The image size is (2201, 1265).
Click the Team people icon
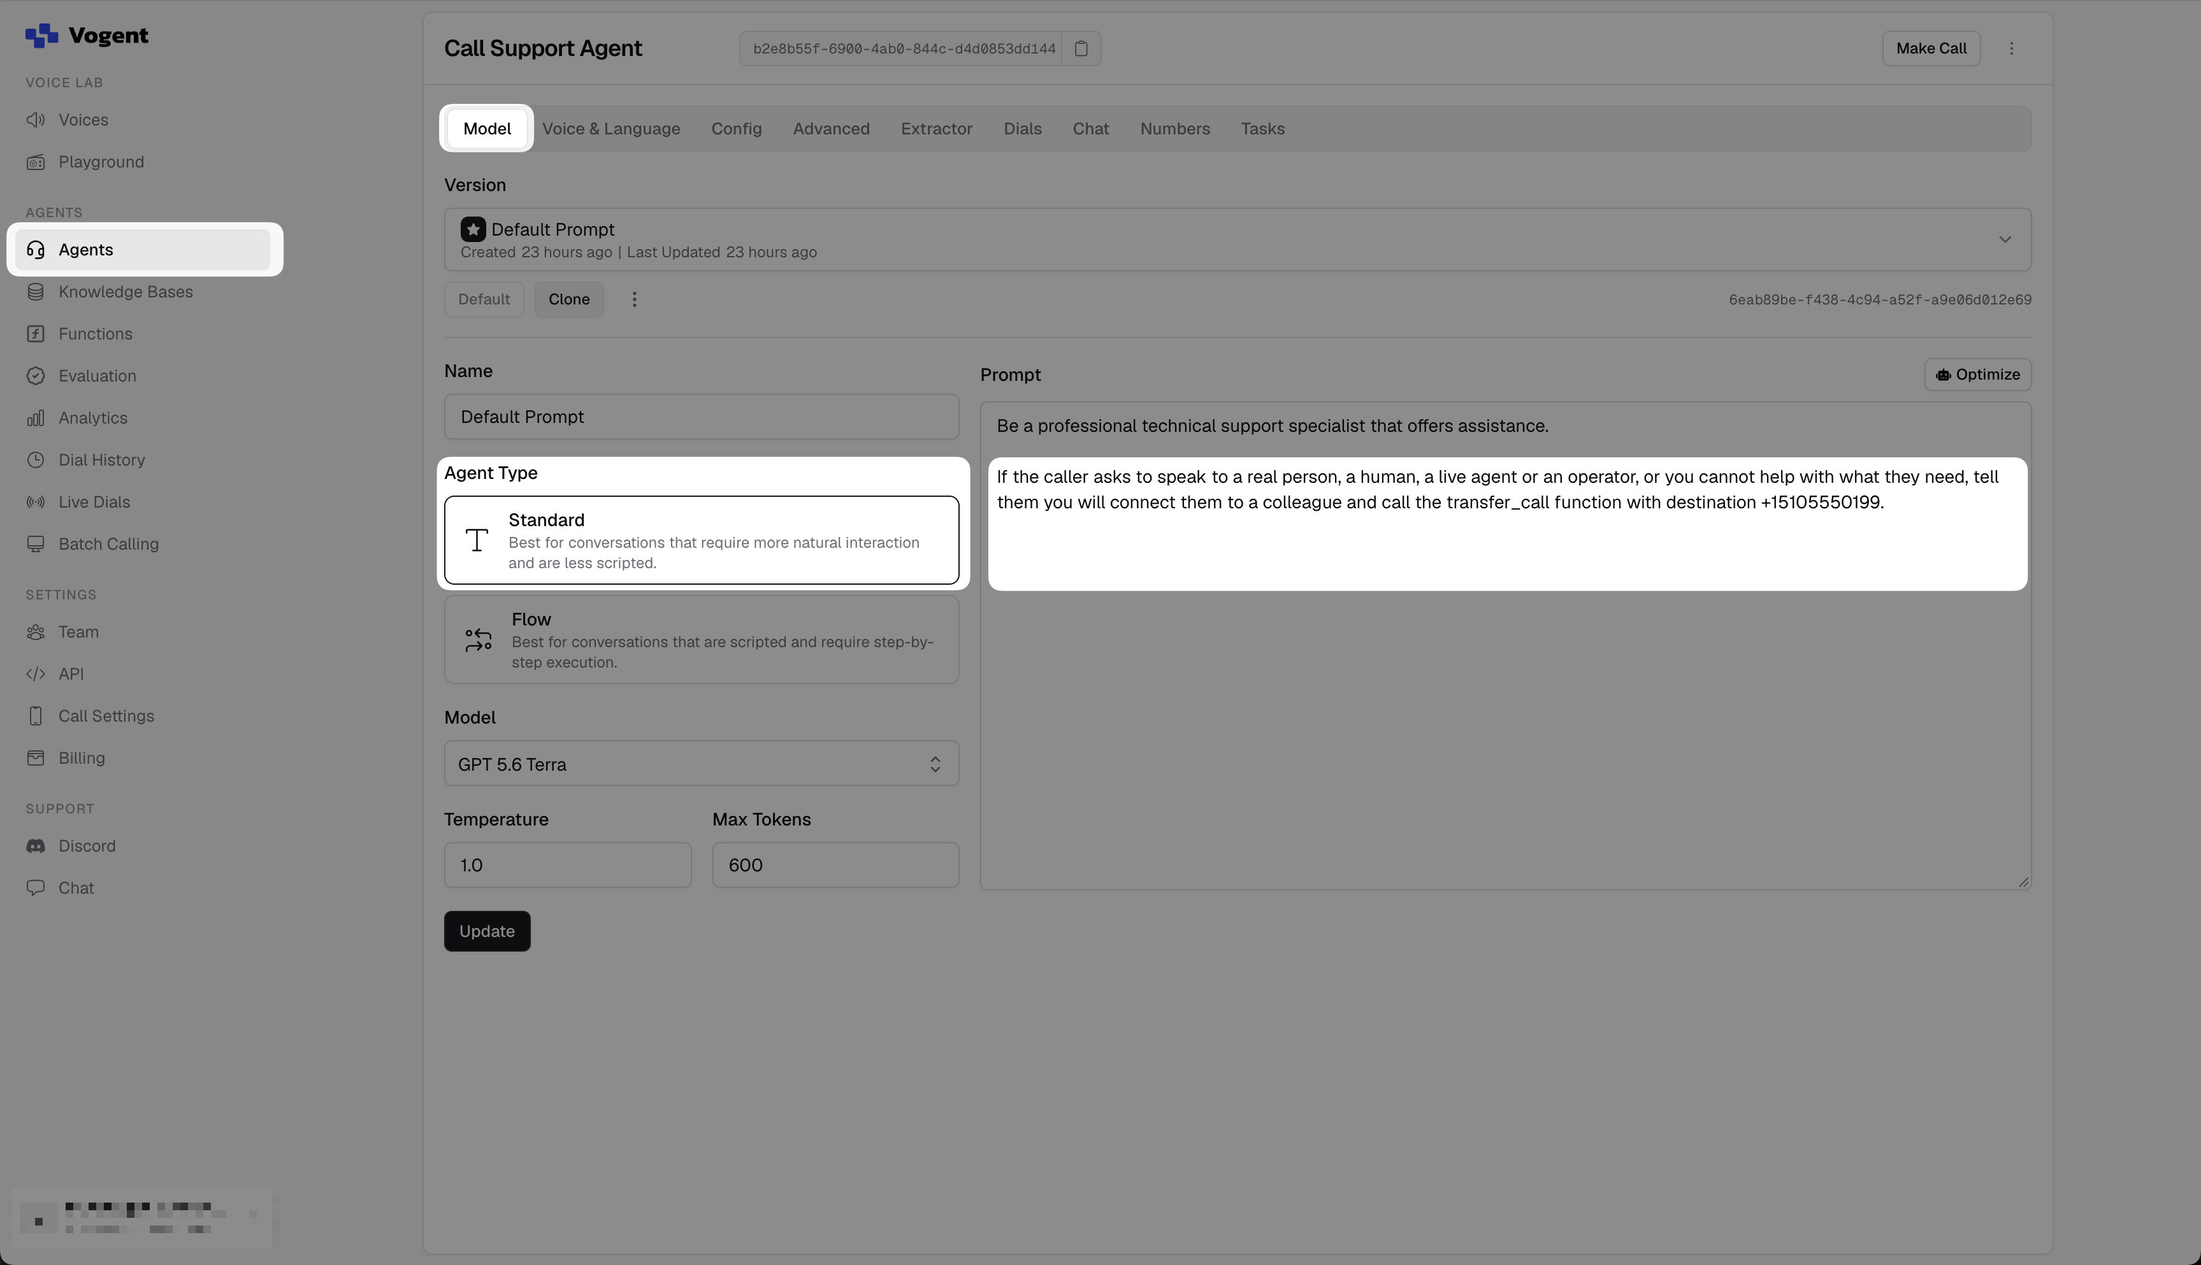(36, 632)
